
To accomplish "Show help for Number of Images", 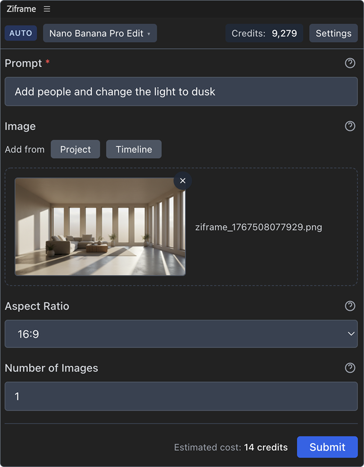I will point(350,368).
